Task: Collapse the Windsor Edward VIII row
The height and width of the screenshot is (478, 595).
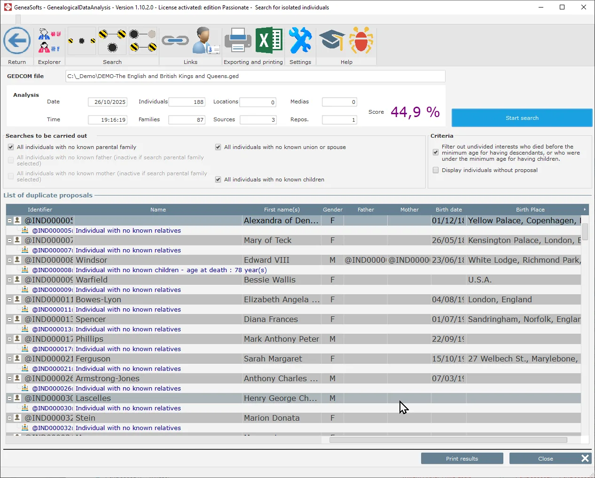Action: (x=9, y=259)
